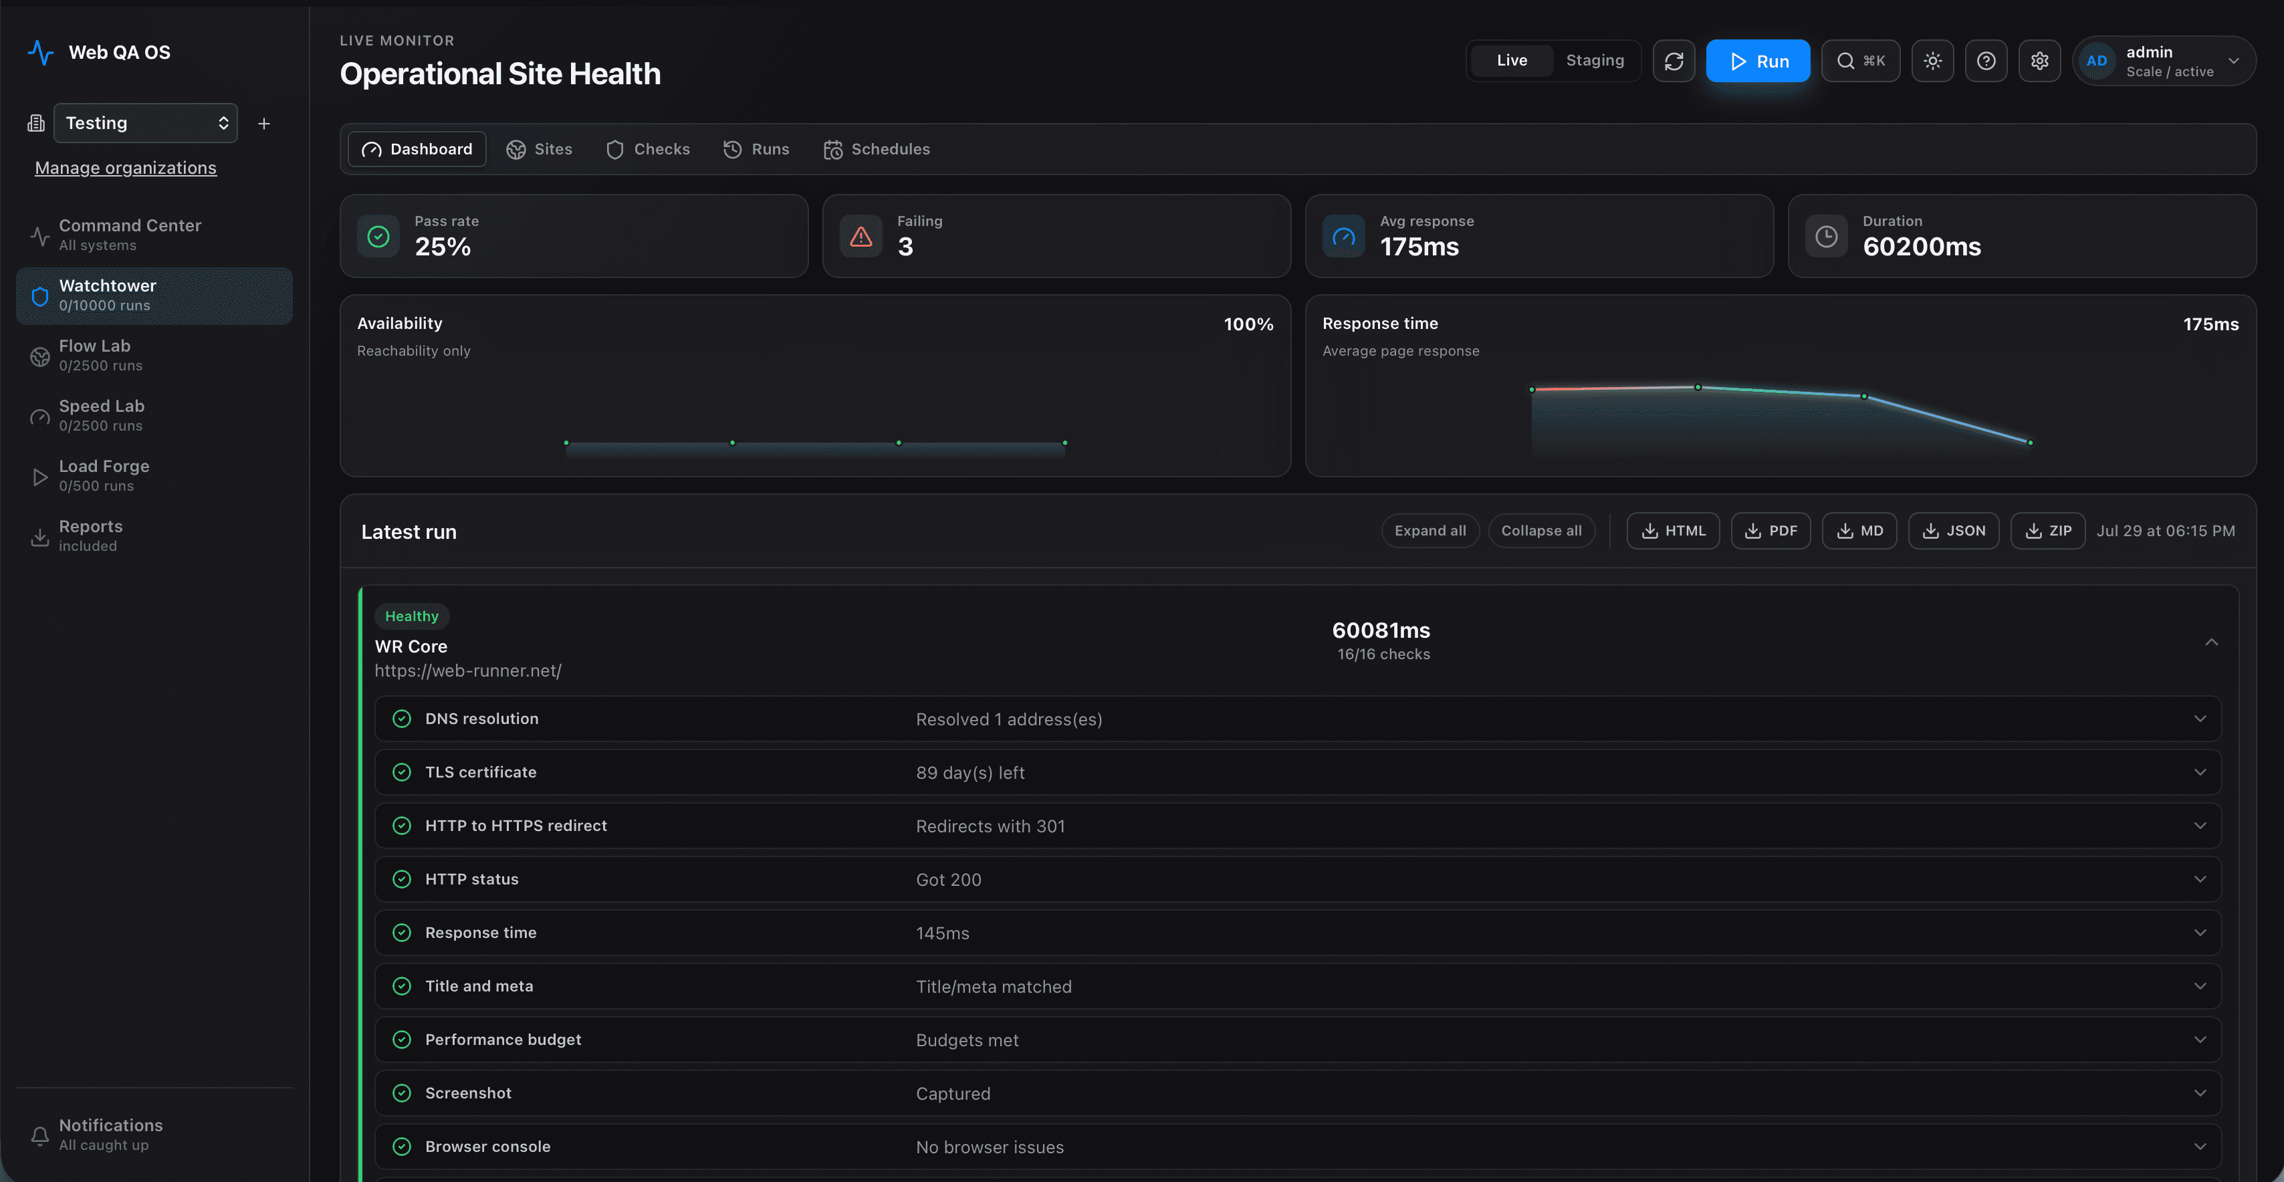Click the Failing warning triangle icon

[x=861, y=237]
